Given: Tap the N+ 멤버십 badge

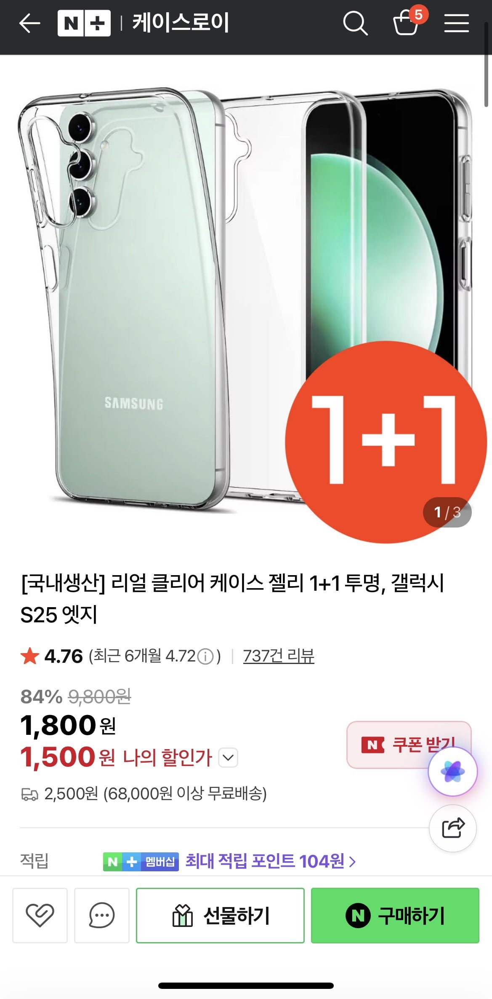Looking at the screenshot, I should pos(141,862).
